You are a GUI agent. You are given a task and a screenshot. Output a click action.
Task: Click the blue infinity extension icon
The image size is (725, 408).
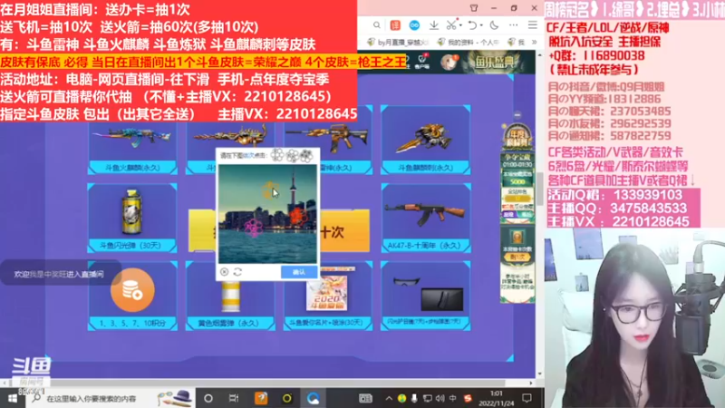pos(414,25)
